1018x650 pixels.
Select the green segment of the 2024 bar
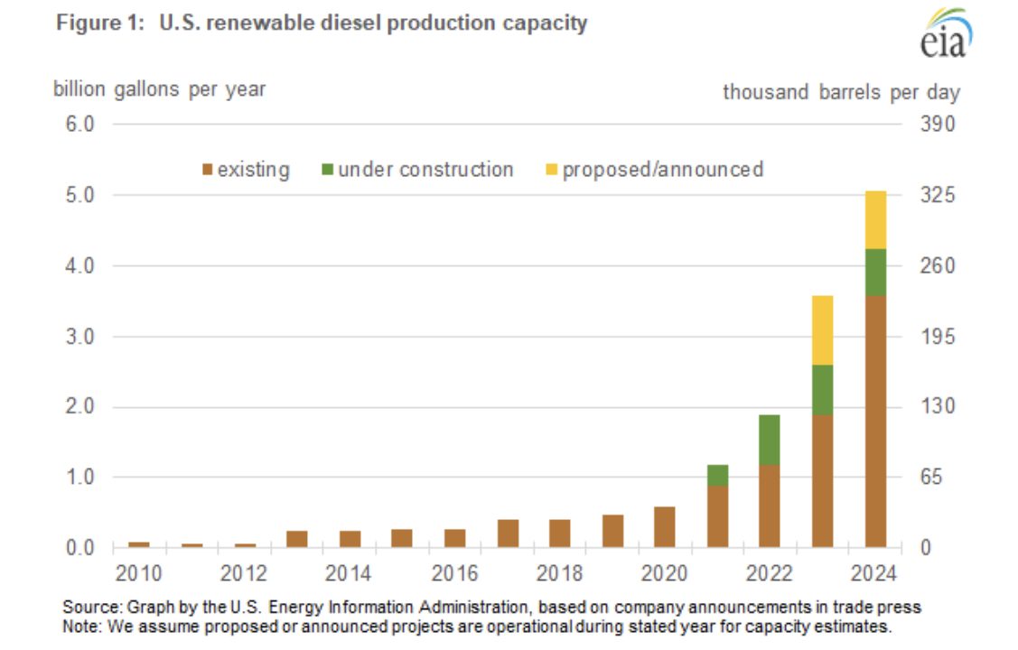[875, 272]
